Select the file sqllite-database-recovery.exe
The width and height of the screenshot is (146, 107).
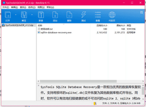[56, 33]
